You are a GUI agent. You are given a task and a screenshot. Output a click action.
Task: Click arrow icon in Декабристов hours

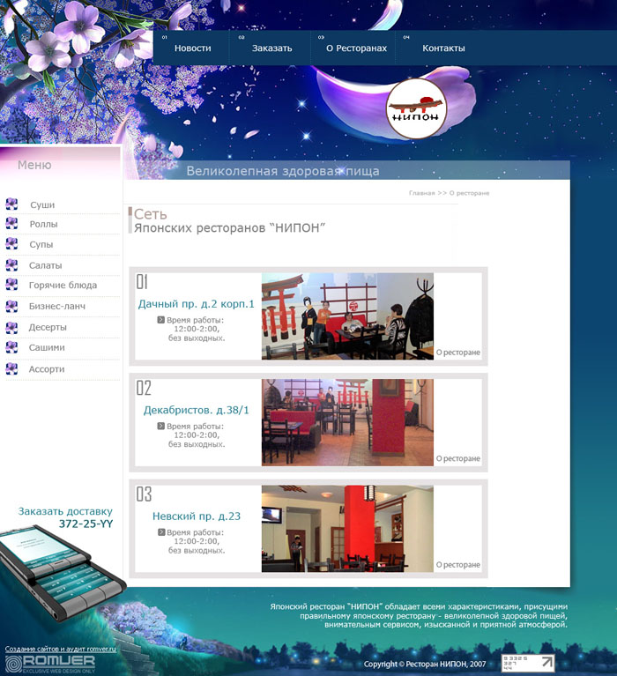160,426
